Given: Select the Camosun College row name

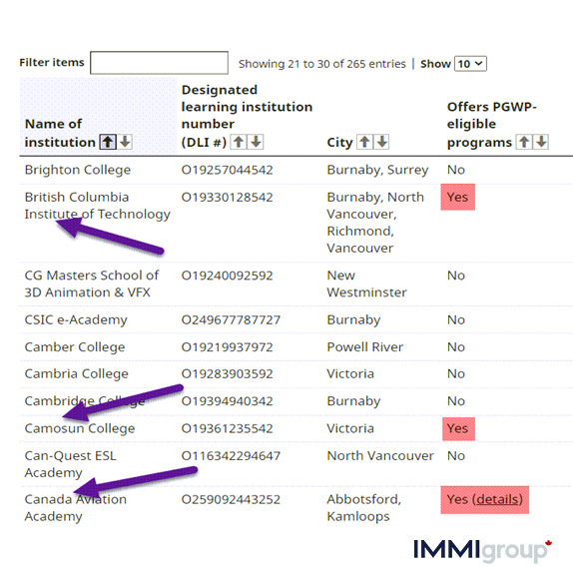Looking at the screenshot, I should tap(80, 428).
